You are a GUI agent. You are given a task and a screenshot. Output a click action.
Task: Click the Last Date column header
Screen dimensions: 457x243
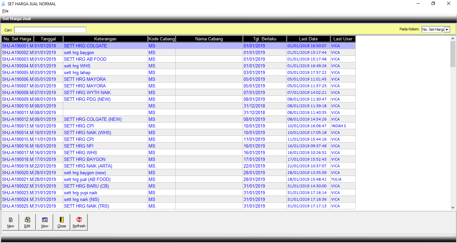308,39
